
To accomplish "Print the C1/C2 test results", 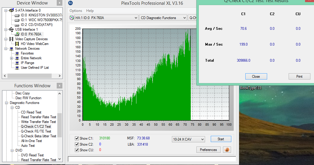I will pyautogui.click(x=299, y=77).
